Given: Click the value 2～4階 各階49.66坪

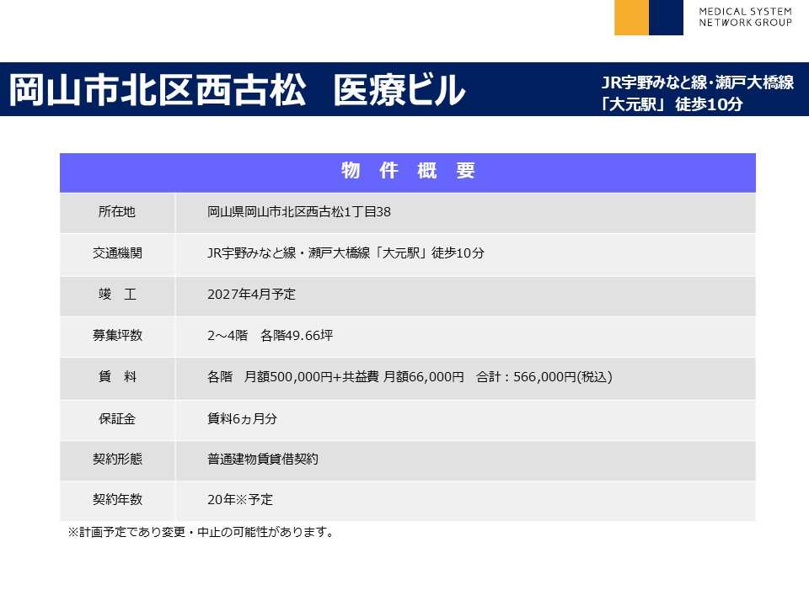Looking at the screenshot, I should coord(270,336).
